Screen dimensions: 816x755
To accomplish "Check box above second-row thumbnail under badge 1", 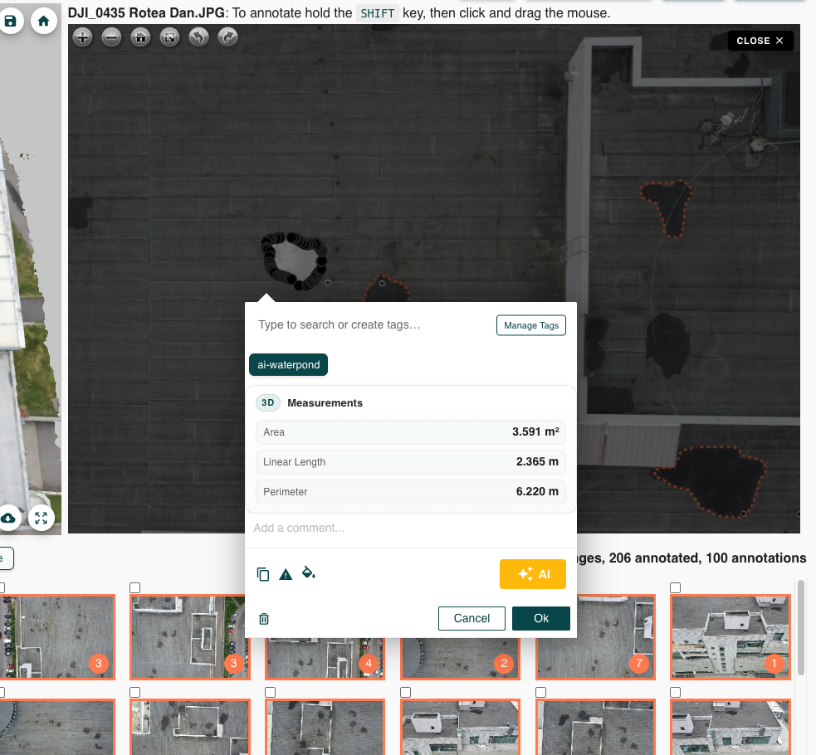I will (x=676, y=693).
